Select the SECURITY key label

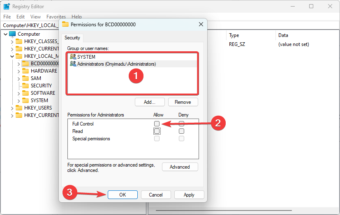point(41,86)
